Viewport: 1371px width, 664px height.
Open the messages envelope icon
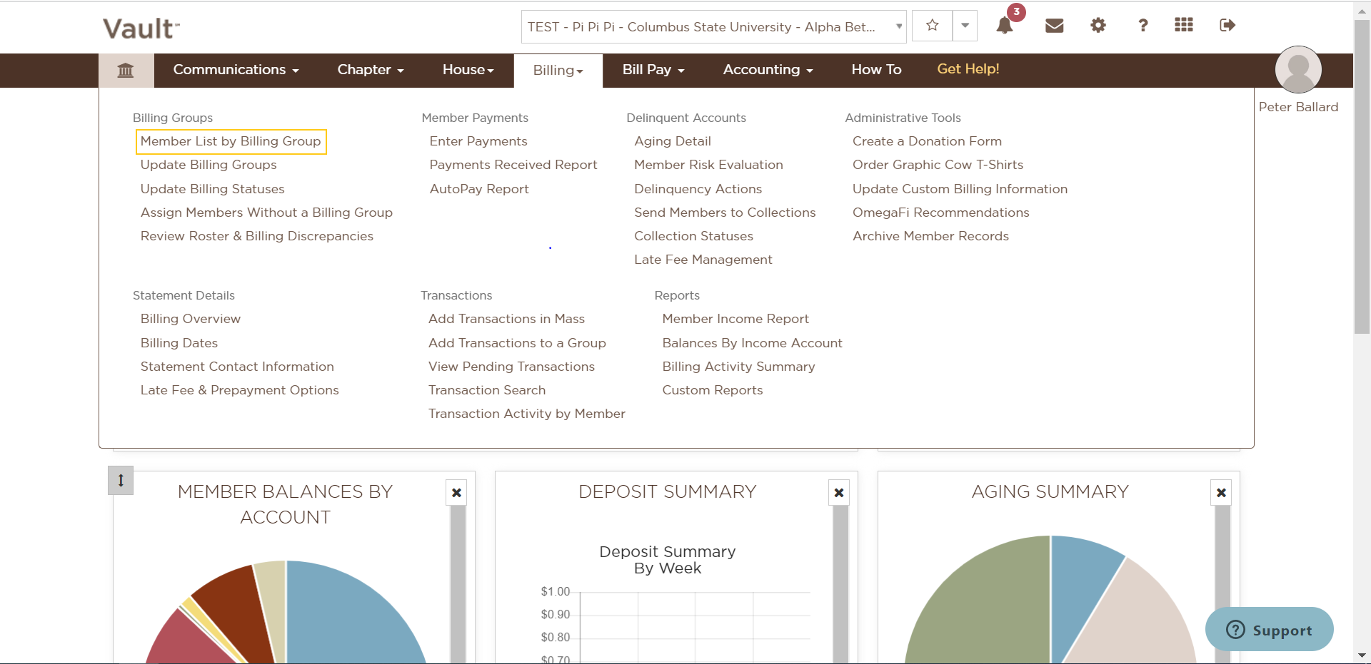pos(1055,26)
